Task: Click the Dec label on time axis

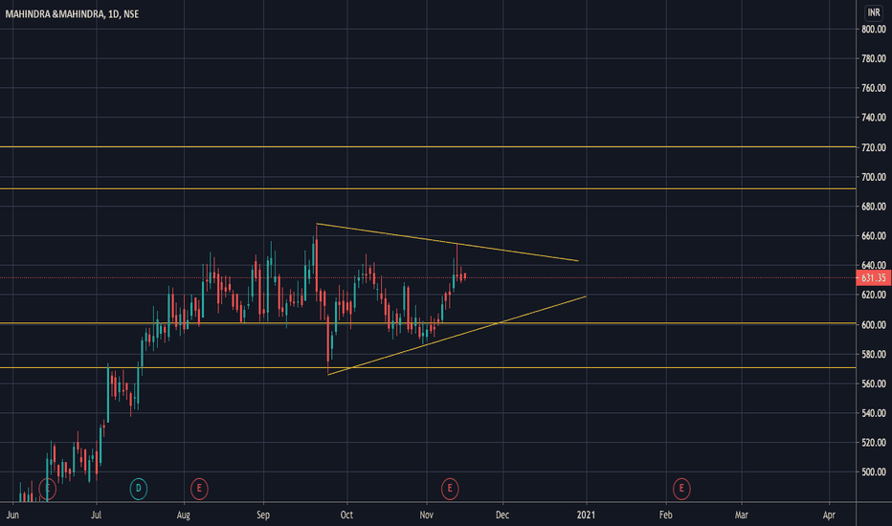Action: [x=502, y=515]
